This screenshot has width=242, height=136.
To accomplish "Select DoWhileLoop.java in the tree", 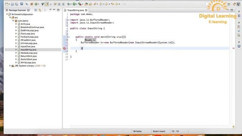I will pos(29,31).
